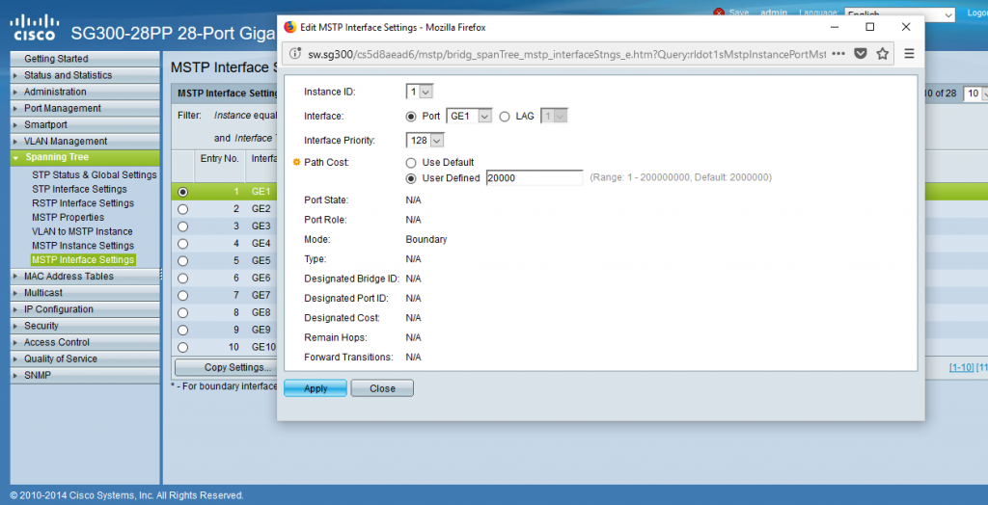
Task: Expand the Multicast menu
Action: [x=85, y=293]
